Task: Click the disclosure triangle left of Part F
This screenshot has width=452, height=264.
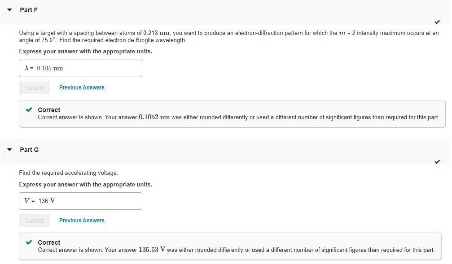Action: point(10,9)
